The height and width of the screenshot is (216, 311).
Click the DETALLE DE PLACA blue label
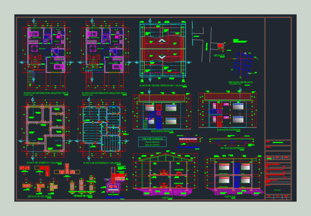(115, 197)
